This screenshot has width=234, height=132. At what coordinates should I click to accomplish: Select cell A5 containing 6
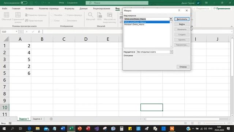tap(20, 73)
